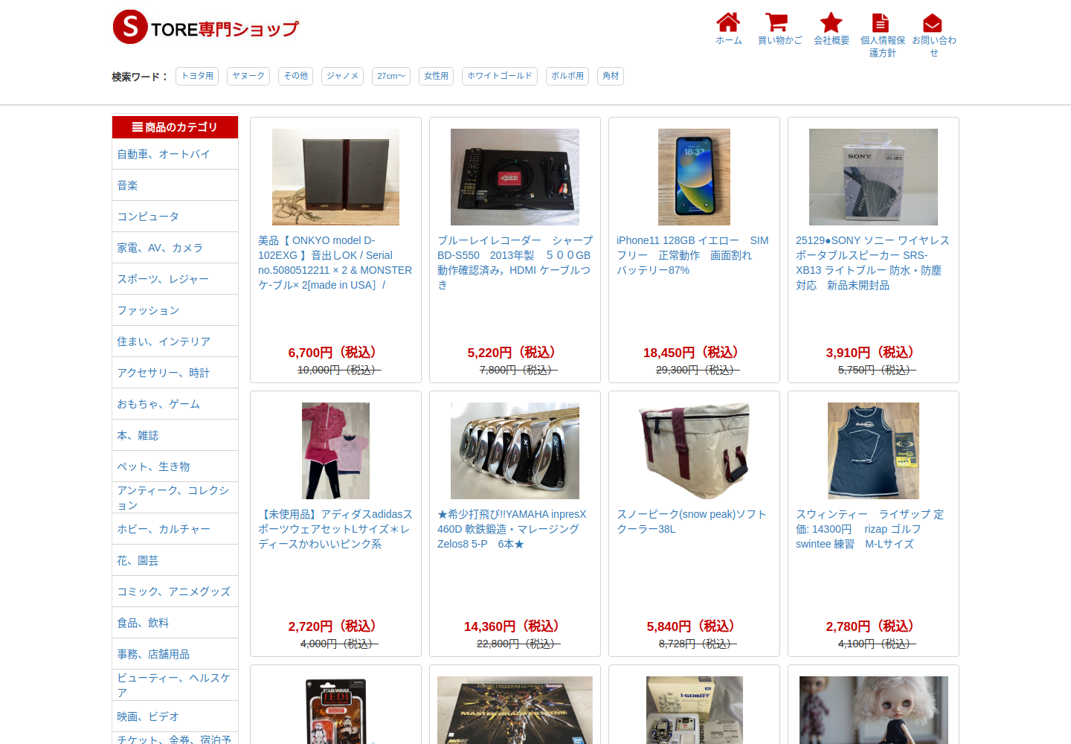
Task: Open category 映画、ビデオ
Action: pyautogui.click(x=175, y=716)
